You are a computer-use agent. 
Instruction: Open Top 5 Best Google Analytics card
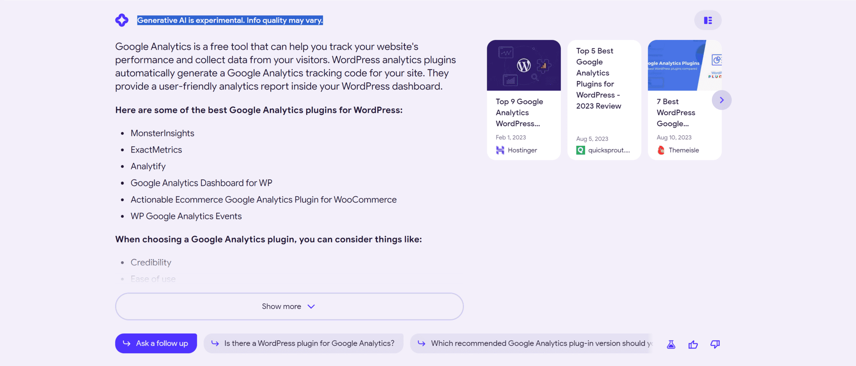click(x=598, y=78)
